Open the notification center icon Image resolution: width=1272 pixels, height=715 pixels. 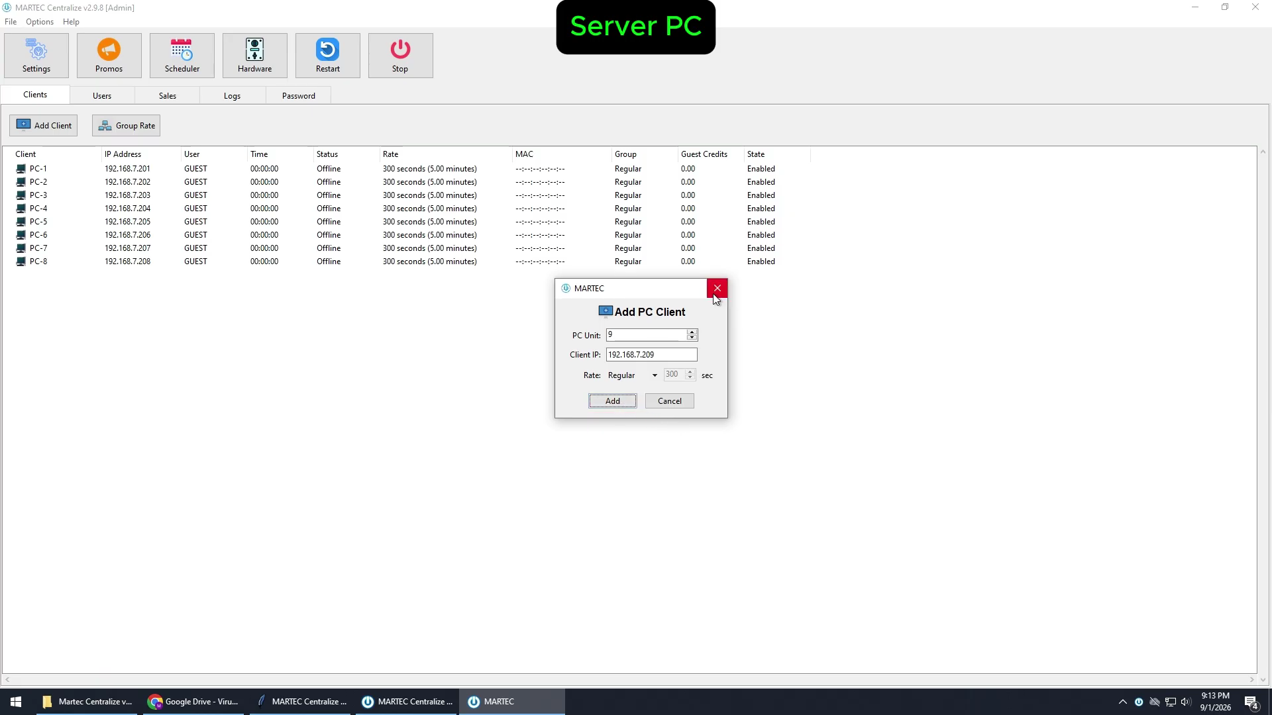pyautogui.click(x=1251, y=702)
